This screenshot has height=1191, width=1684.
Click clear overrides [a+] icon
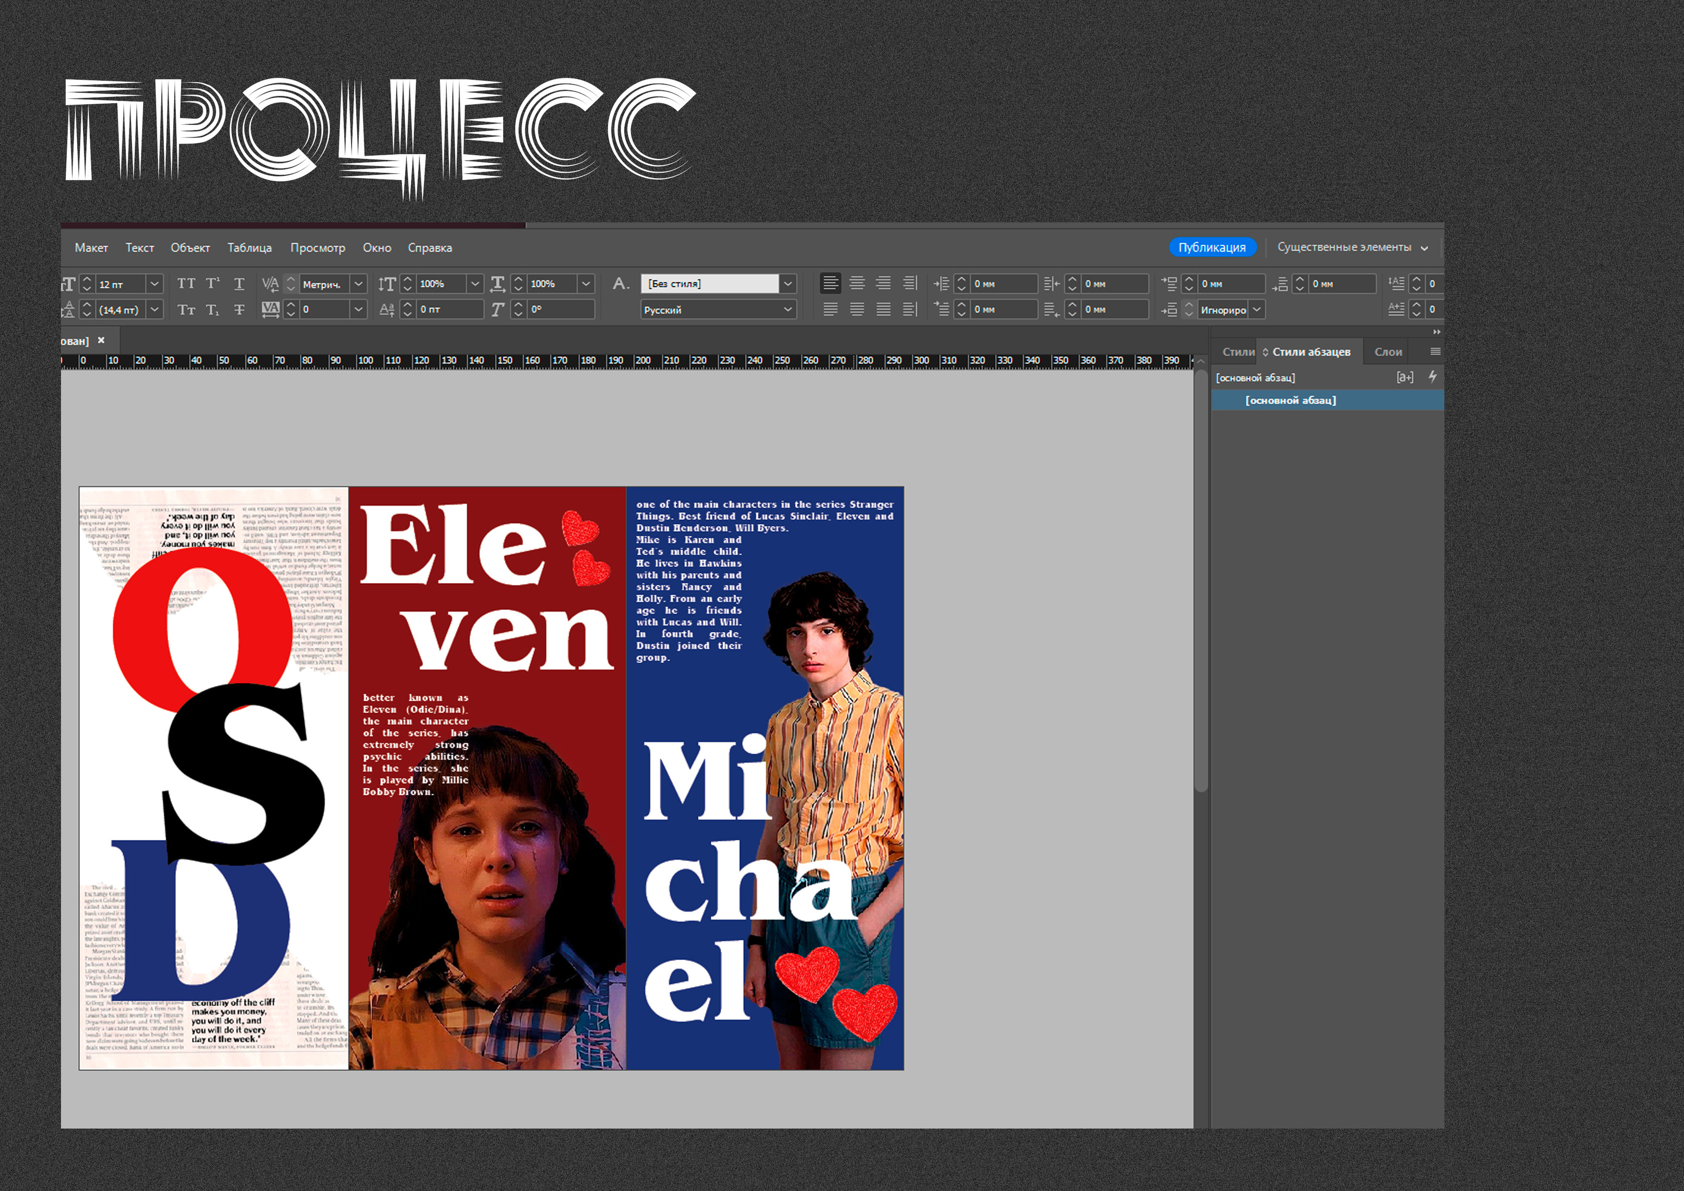tap(1405, 377)
